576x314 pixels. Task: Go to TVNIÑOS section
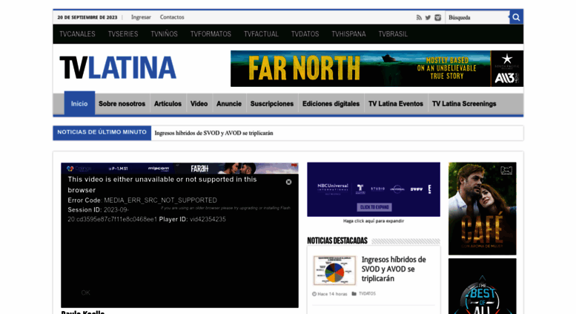click(x=165, y=34)
